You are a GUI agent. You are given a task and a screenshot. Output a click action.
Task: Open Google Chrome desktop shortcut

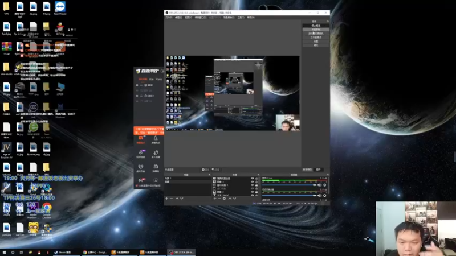(47, 210)
